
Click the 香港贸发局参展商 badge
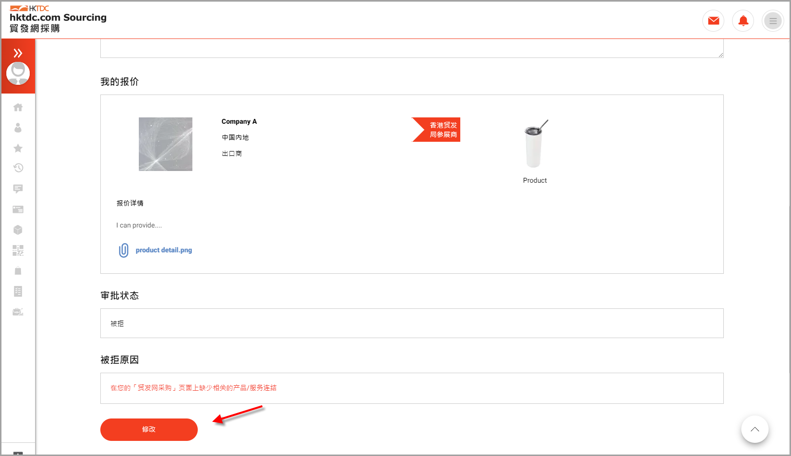pos(436,130)
